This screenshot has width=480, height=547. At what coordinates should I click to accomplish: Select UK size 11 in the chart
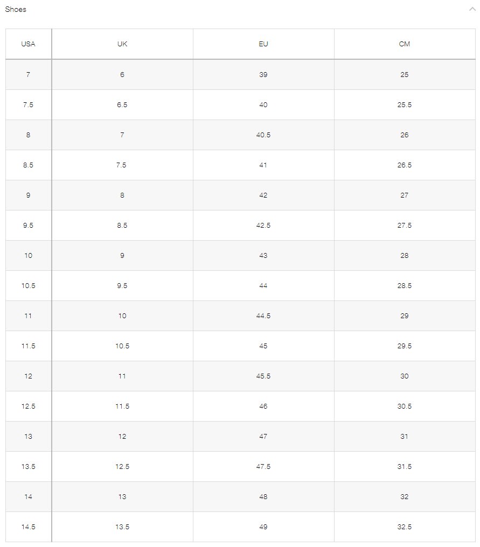pyautogui.click(x=121, y=376)
